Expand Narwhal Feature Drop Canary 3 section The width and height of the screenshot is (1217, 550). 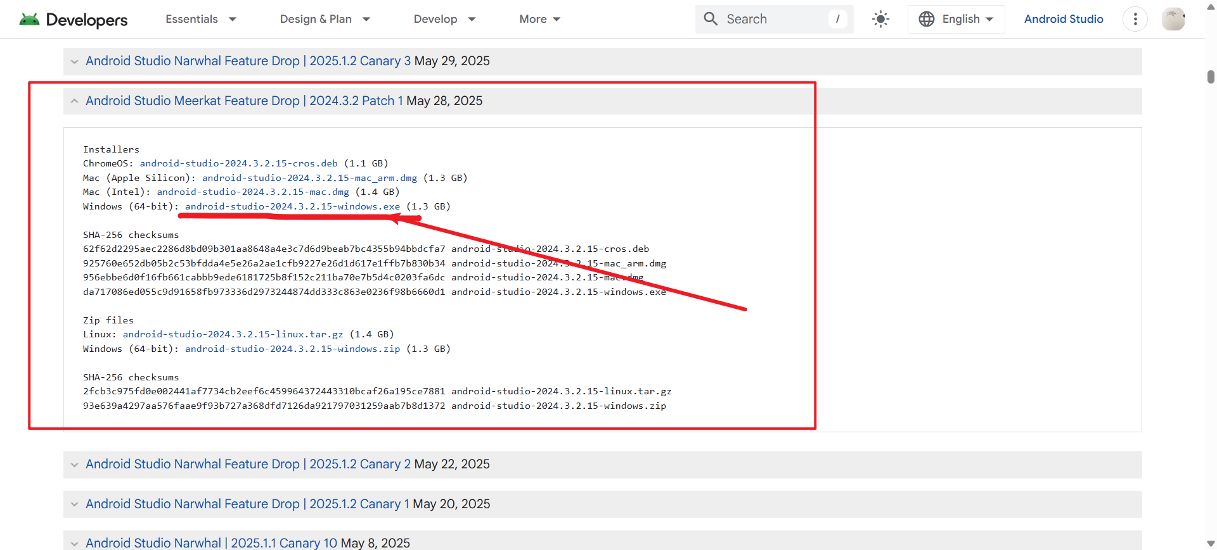(x=74, y=61)
